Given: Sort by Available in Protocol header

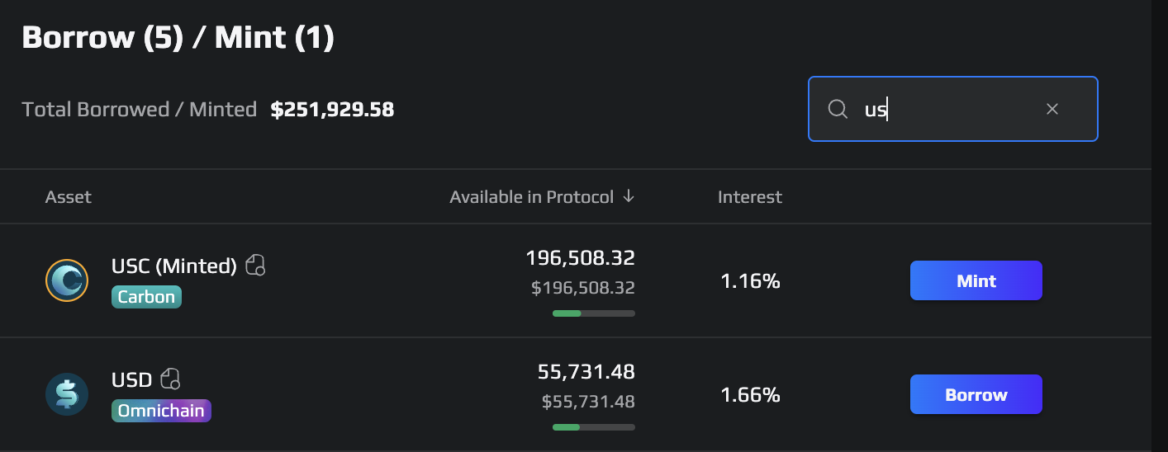Looking at the screenshot, I should point(531,197).
